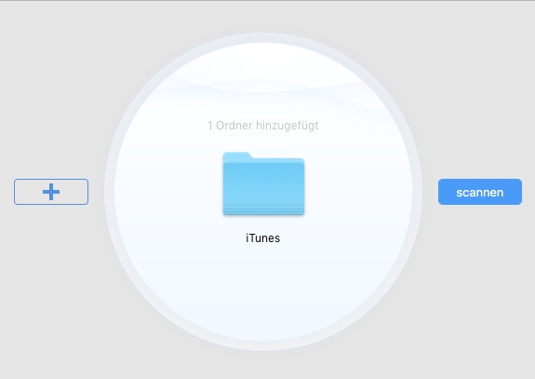
Task: Click the plus button to add a folder
Action: [x=51, y=192]
